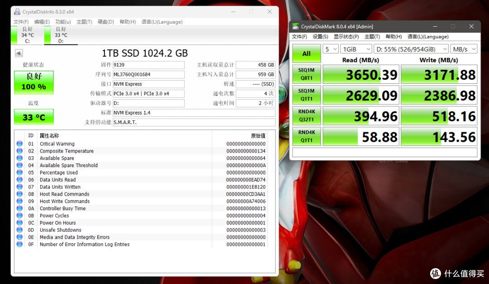Click the status dot for Percentage Used
Image resolution: width=489 pixels, height=284 pixels.
pos(19,172)
